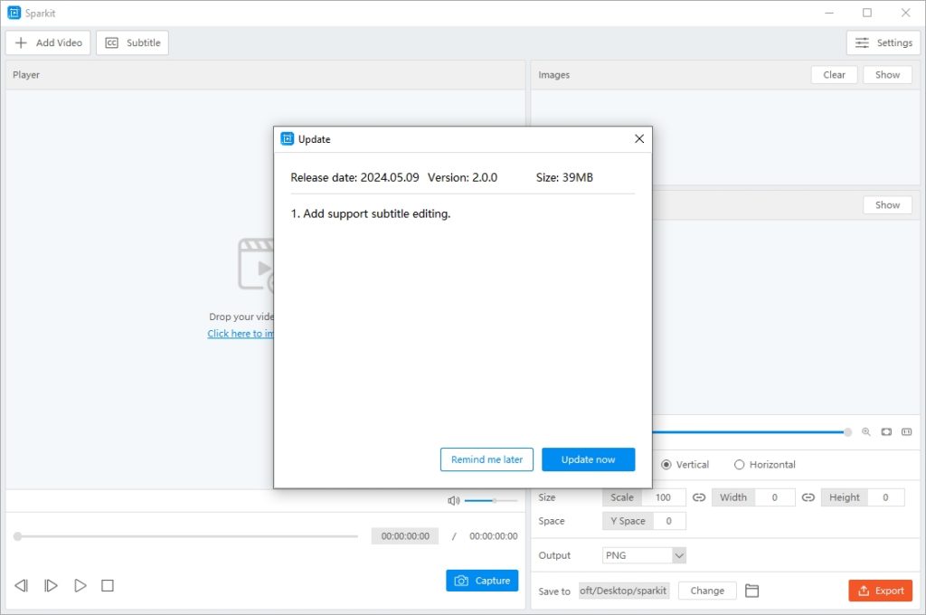Screen dimensions: 926x615
Task: Click the Scale value field
Action: tap(664, 497)
